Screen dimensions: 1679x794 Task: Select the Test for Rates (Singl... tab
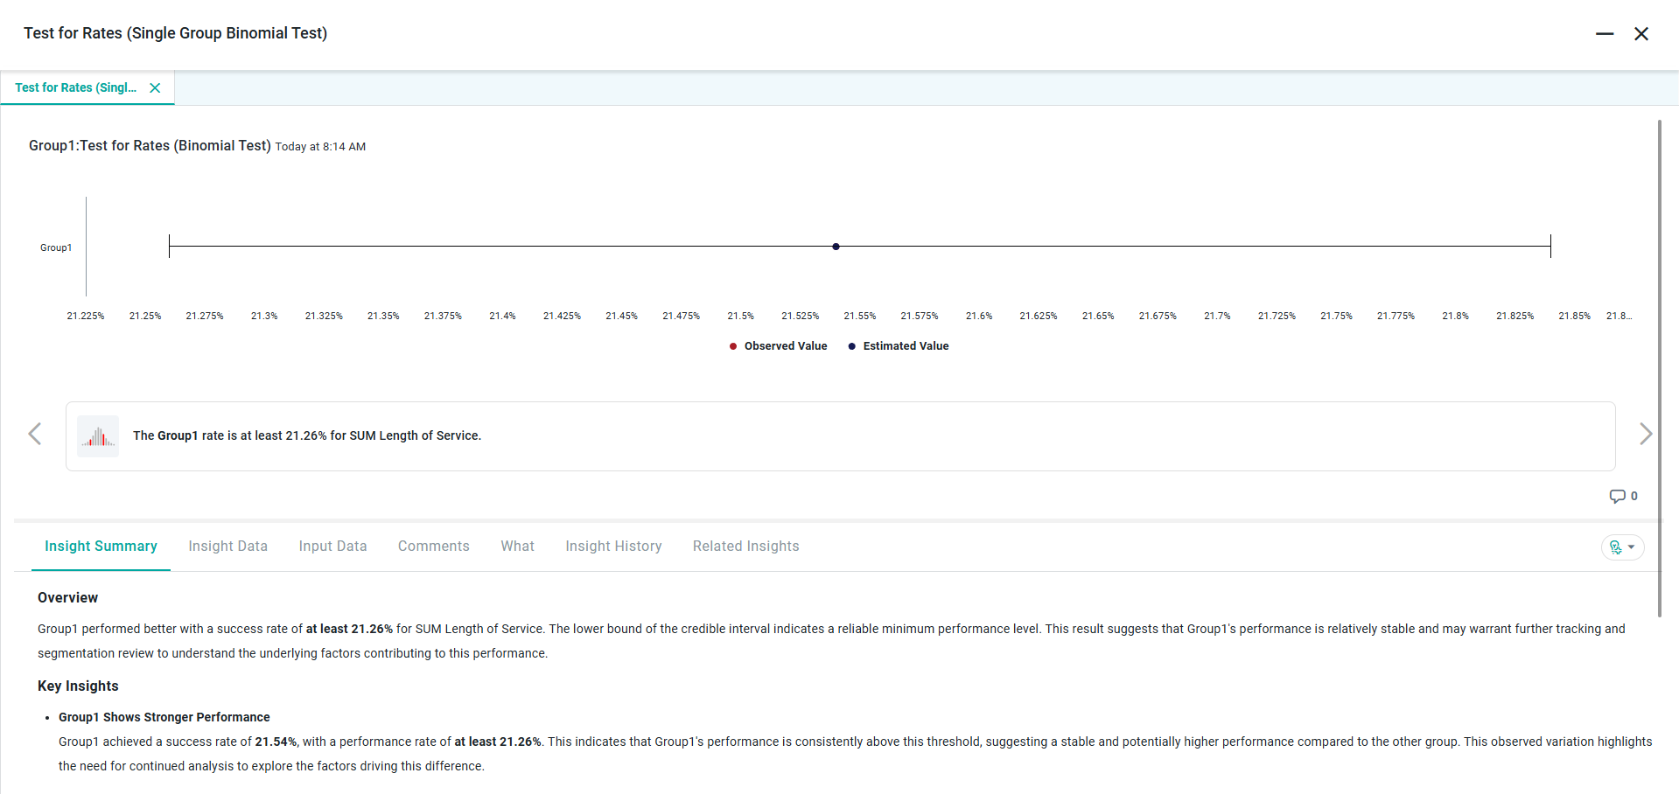[75, 87]
